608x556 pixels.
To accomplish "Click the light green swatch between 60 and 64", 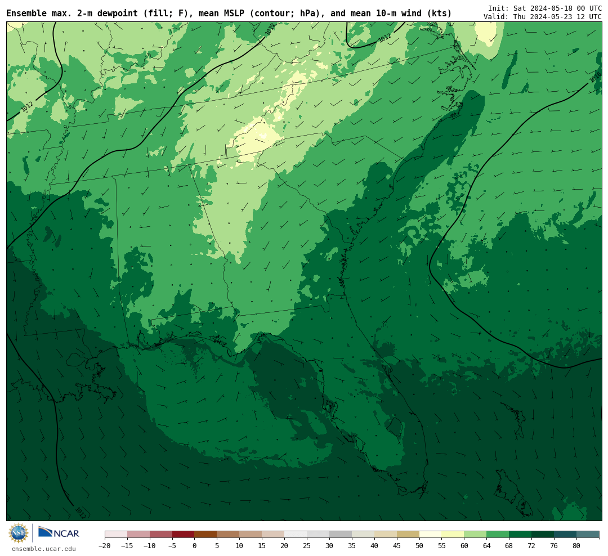I will pos(475,534).
